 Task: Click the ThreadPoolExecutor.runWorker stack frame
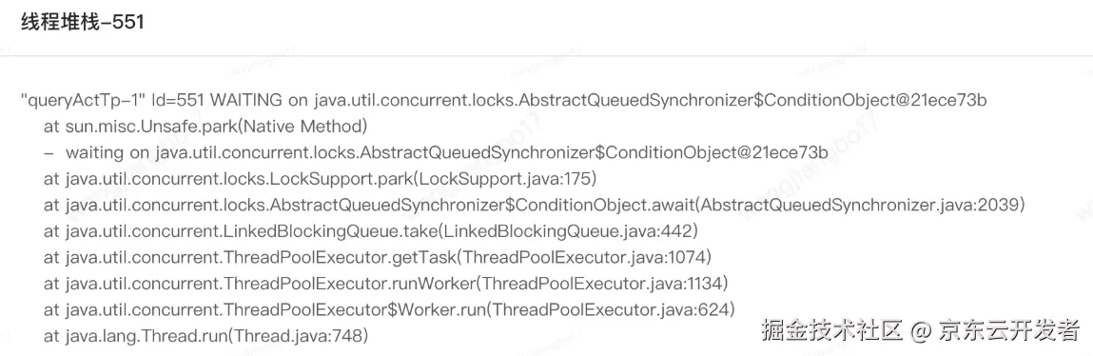(385, 284)
